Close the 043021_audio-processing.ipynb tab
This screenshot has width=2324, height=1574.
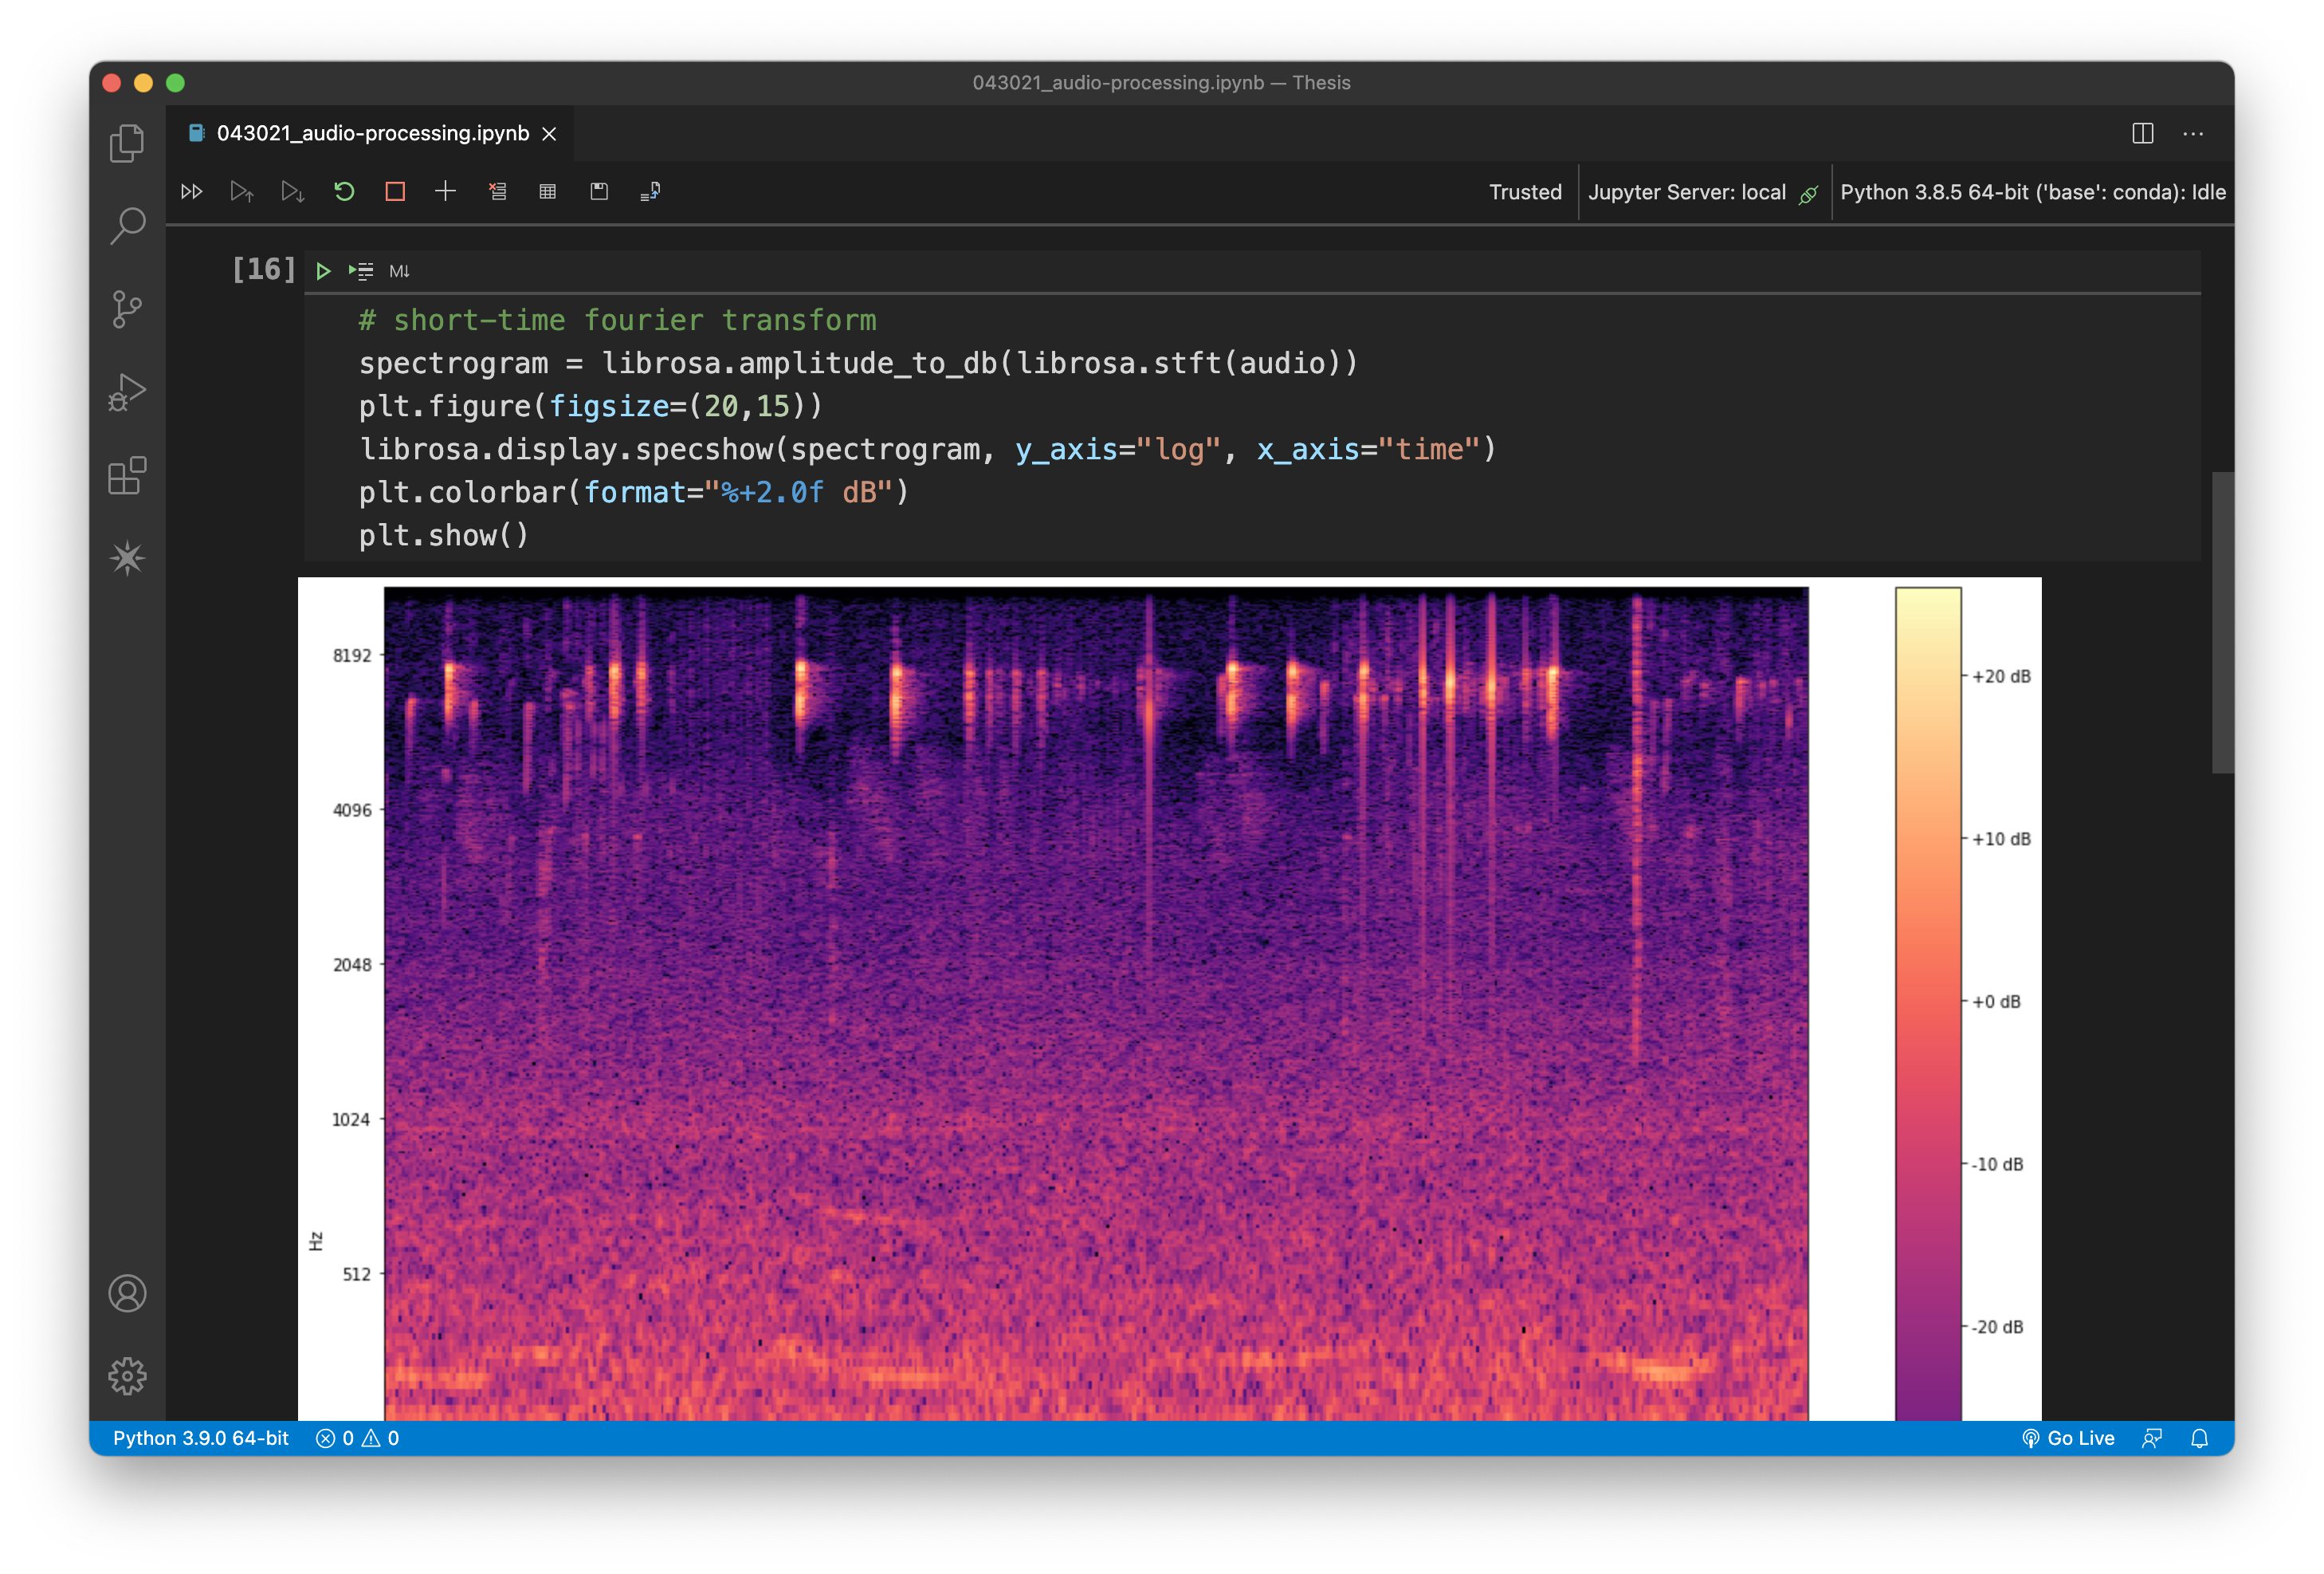tap(549, 134)
